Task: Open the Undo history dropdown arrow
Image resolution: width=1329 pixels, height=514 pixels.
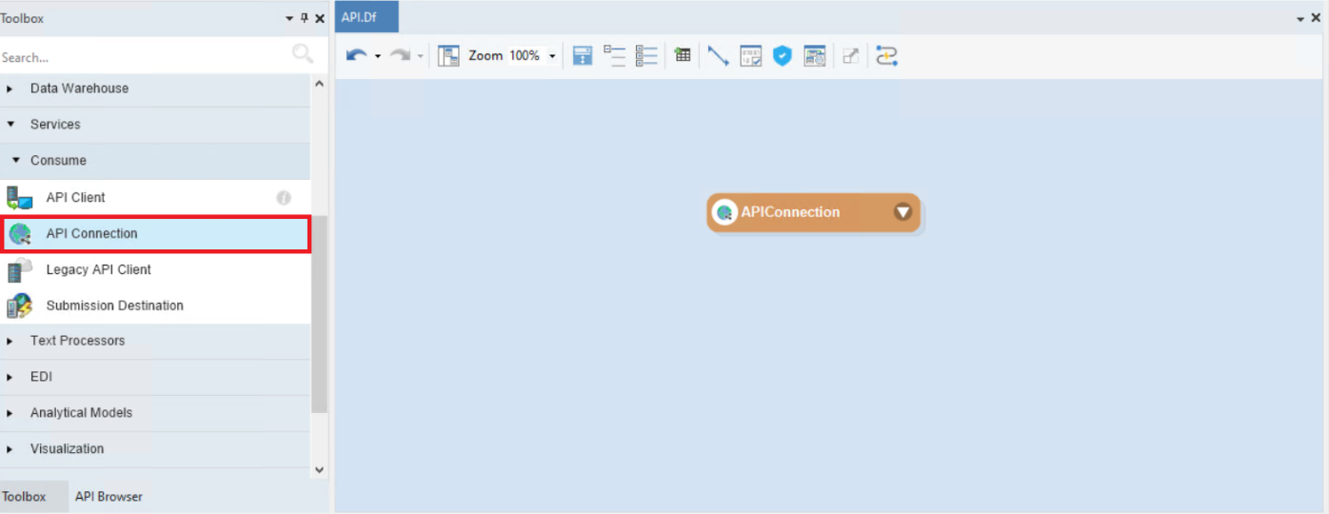Action: 378,56
